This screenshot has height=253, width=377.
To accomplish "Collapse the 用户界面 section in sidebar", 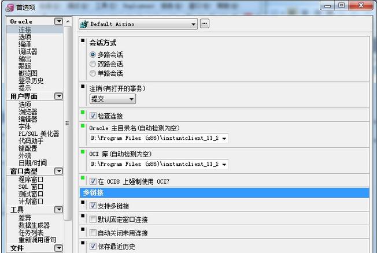I will [58, 96].
